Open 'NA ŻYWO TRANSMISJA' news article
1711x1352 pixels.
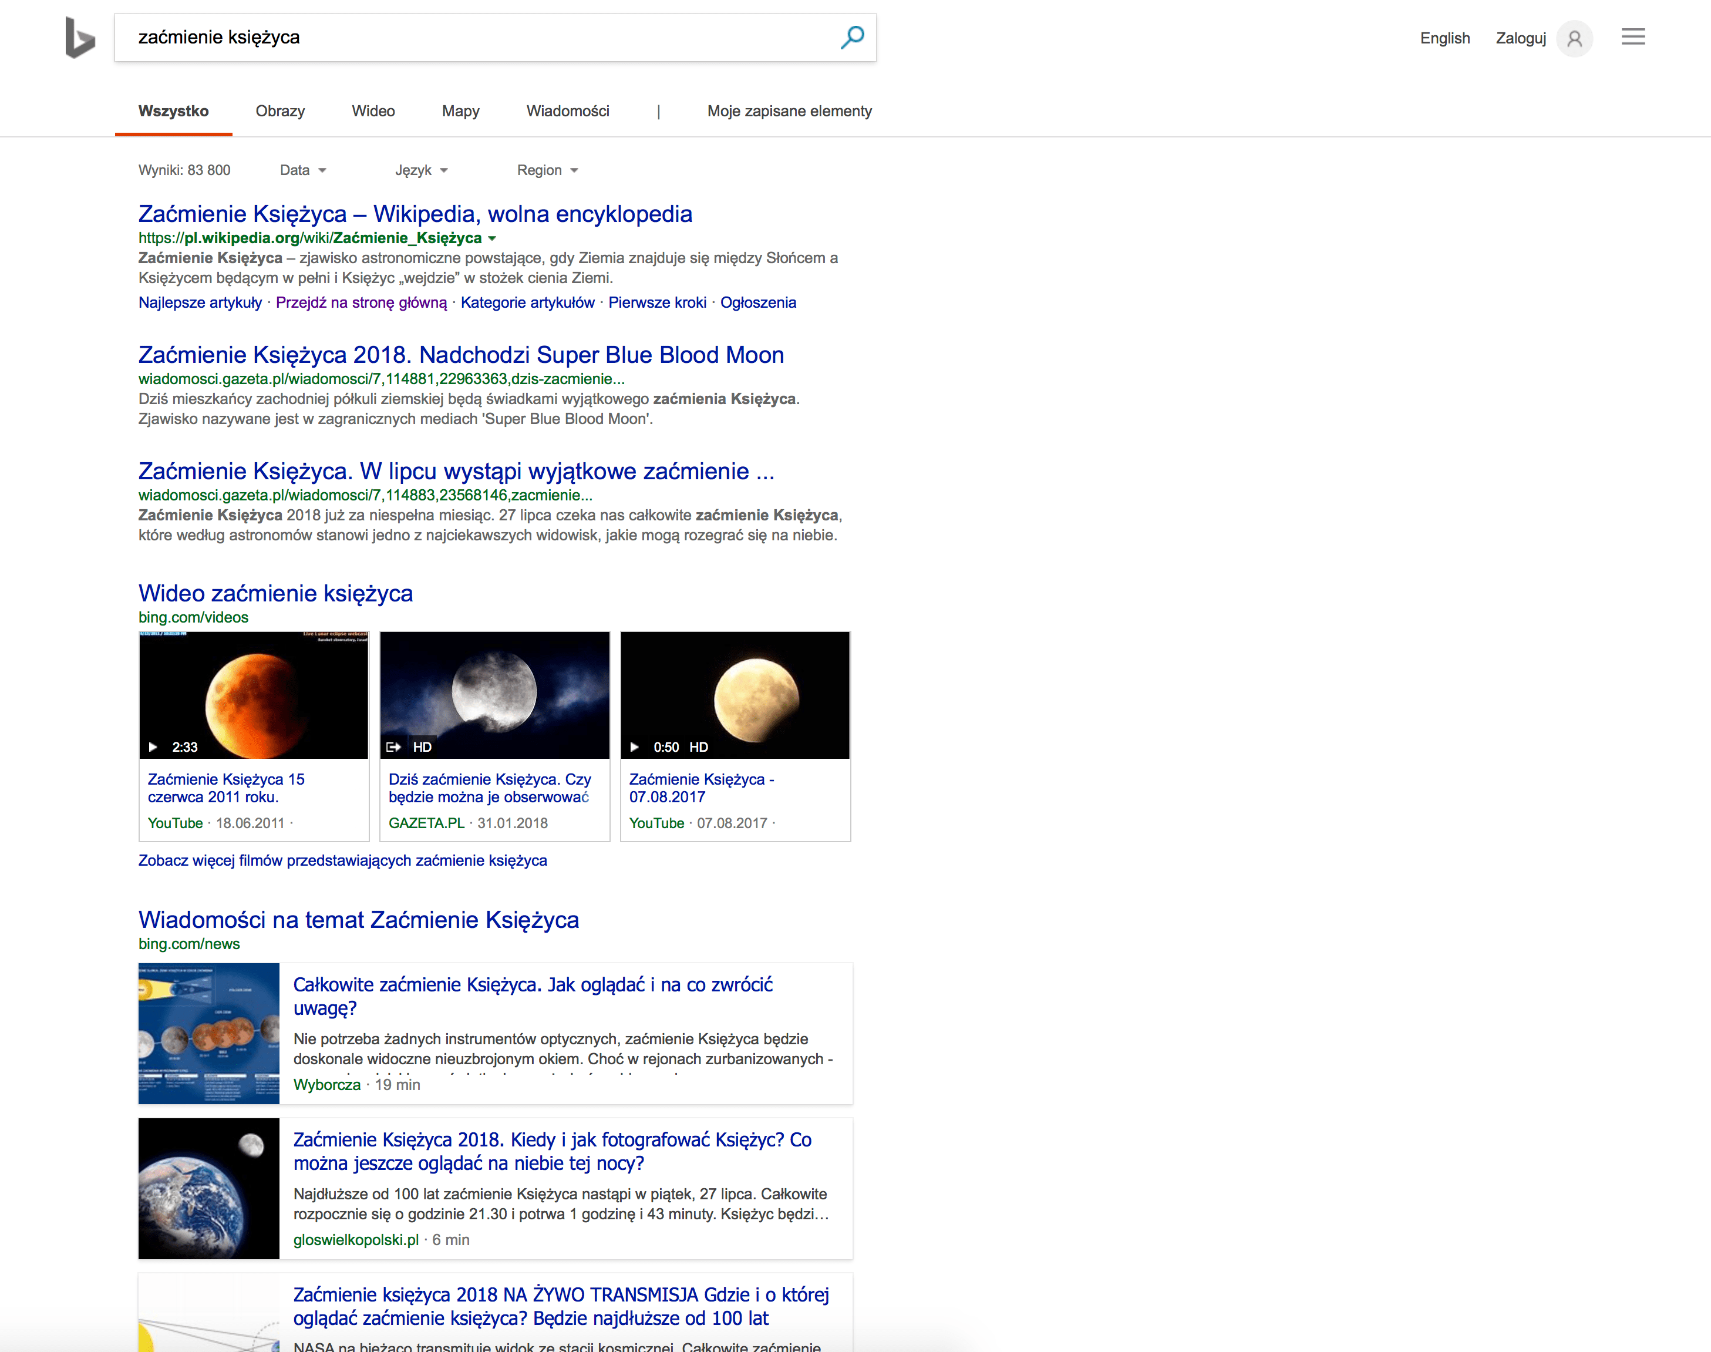(x=561, y=1306)
